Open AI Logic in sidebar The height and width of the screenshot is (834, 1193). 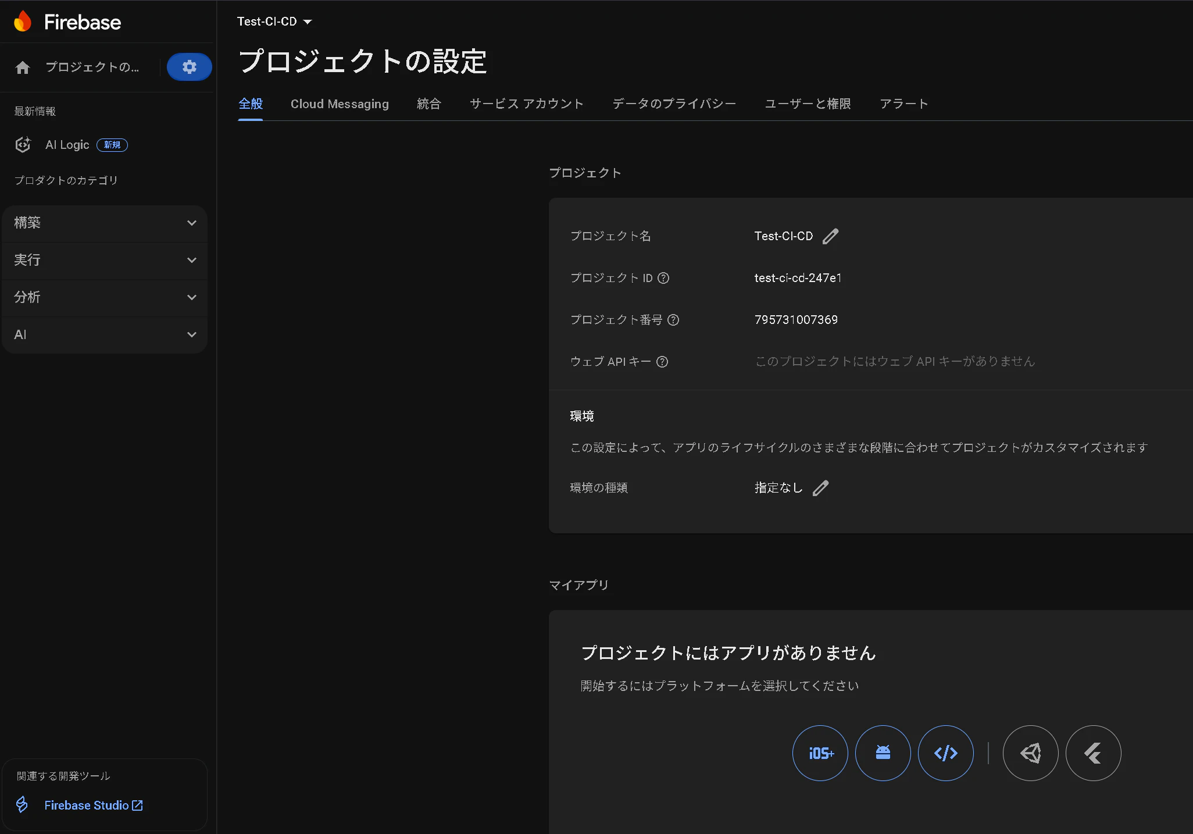tap(67, 145)
